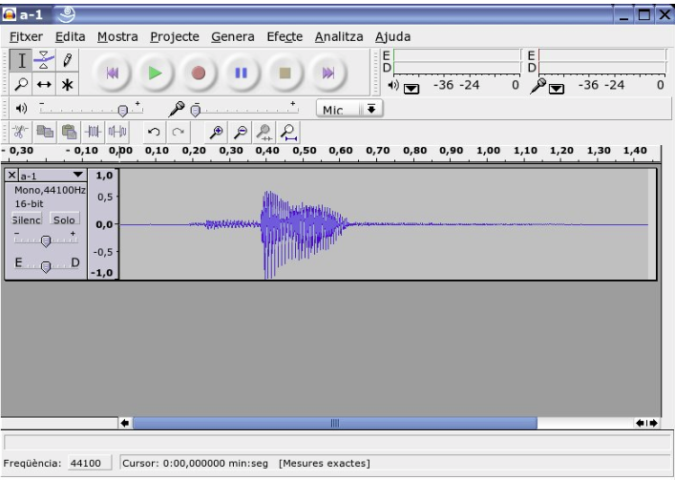The image size is (675, 480).
Task: Click the horizontal scrollbar thumb
Action: (335, 424)
